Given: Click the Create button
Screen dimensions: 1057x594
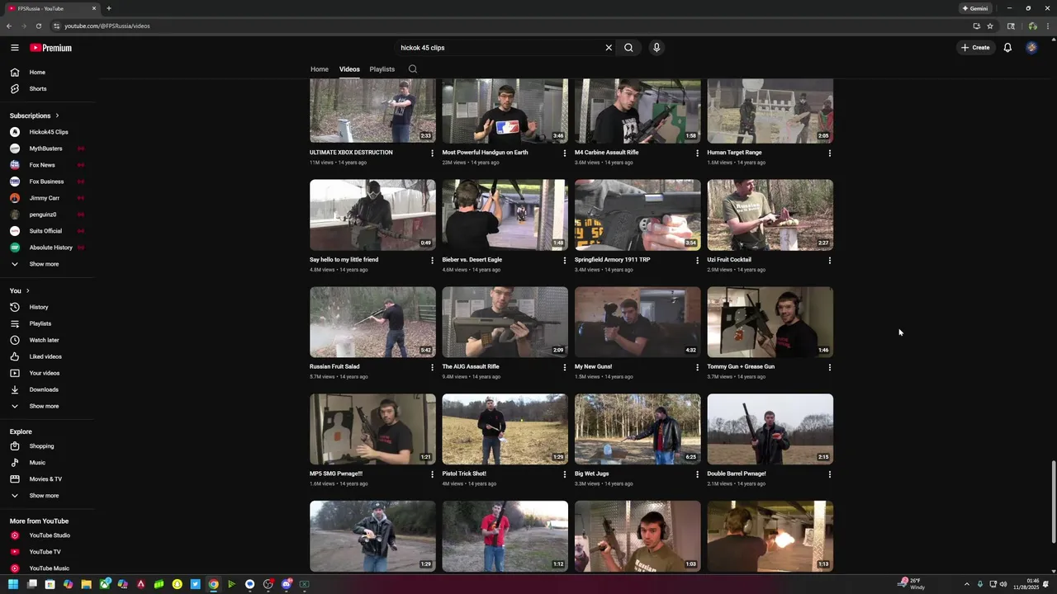Looking at the screenshot, I should click(975, 48).
